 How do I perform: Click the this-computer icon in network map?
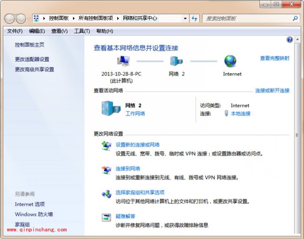(123, 61)
